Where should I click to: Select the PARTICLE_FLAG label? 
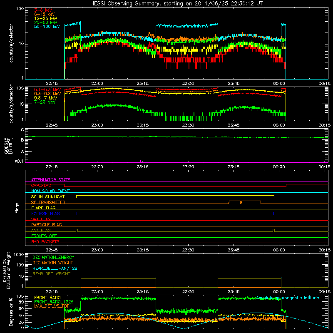[x=47, y=225]
